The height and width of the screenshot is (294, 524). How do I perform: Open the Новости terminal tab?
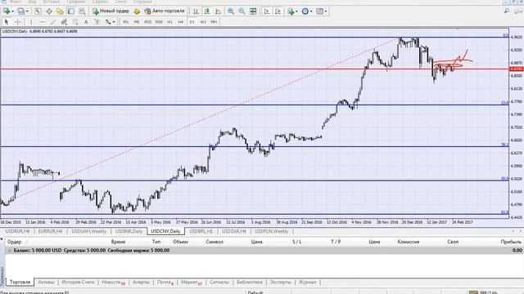click(x=113, y=282)
